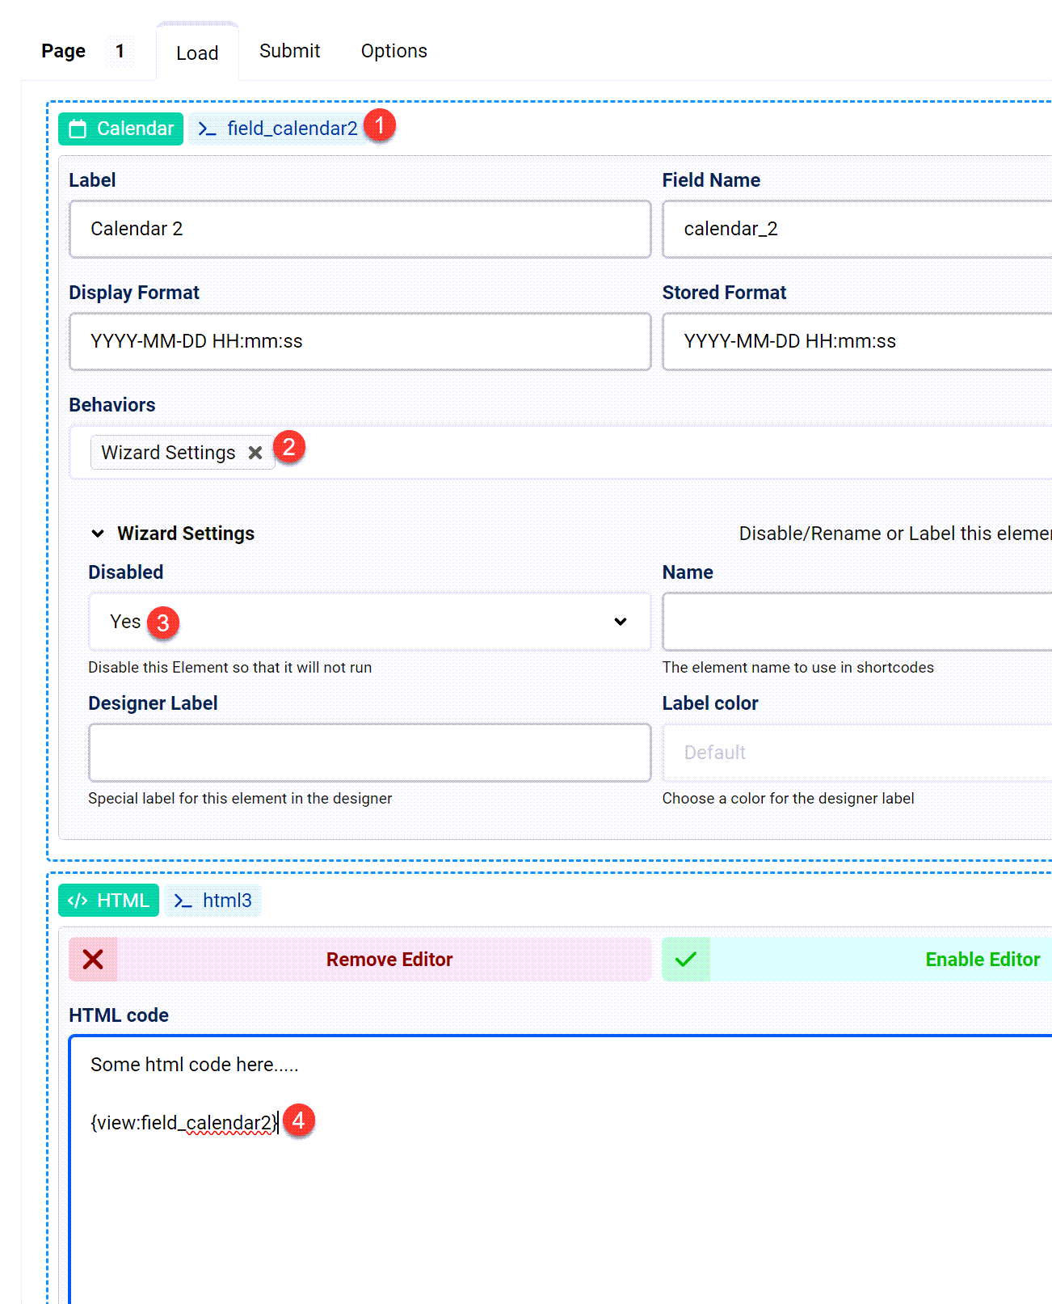This screenshot has width=1052, height=1304.
Task: Collapse the Wizard Settings section chevron
Action: coord(98,534)
